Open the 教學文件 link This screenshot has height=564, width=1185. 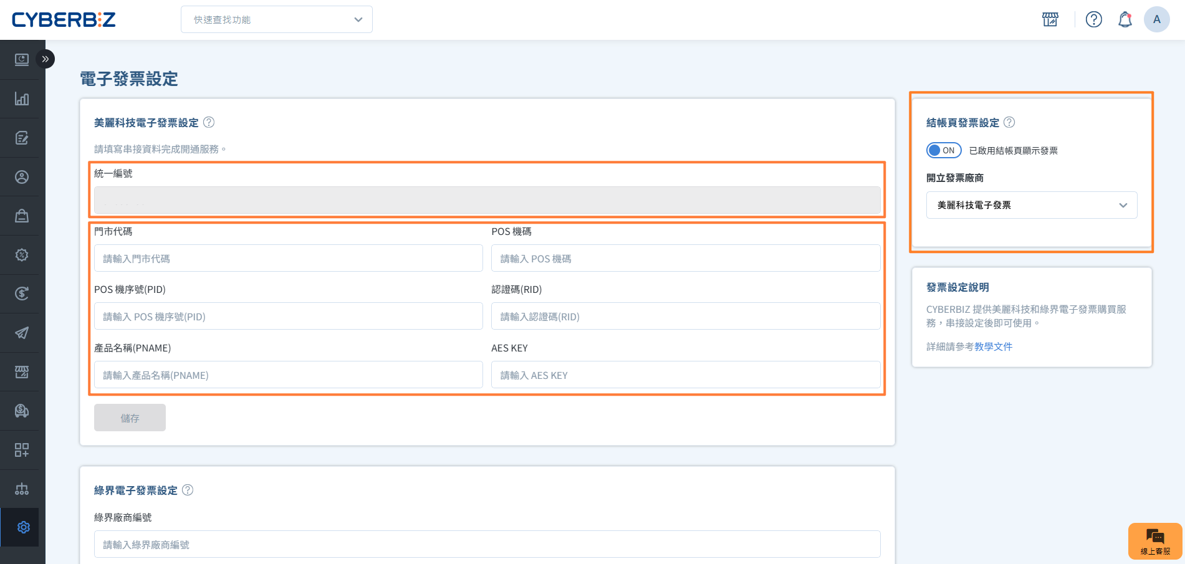[x=993, y=347]
